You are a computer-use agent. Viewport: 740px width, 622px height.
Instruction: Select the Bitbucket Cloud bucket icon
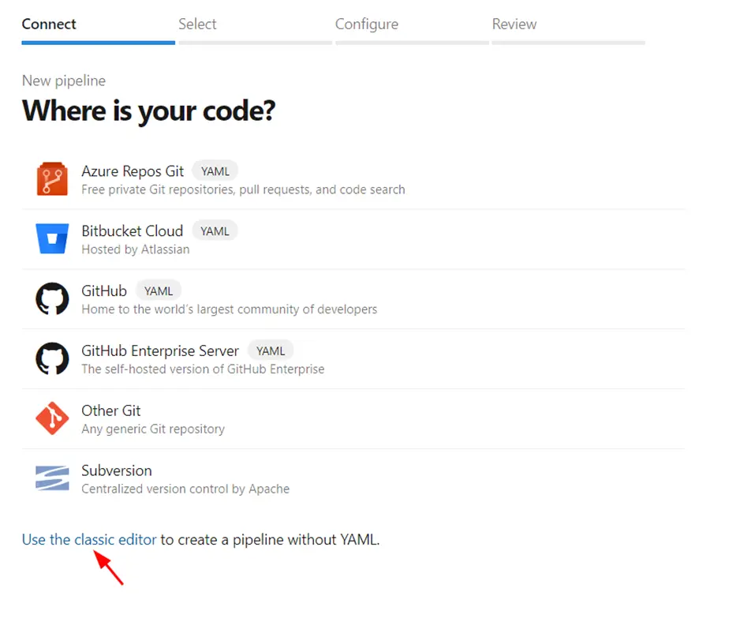(x=52, y=238)
